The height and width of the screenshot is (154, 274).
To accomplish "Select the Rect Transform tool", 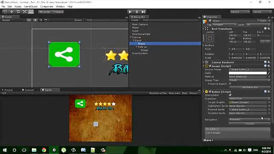I will click(31, 12).
